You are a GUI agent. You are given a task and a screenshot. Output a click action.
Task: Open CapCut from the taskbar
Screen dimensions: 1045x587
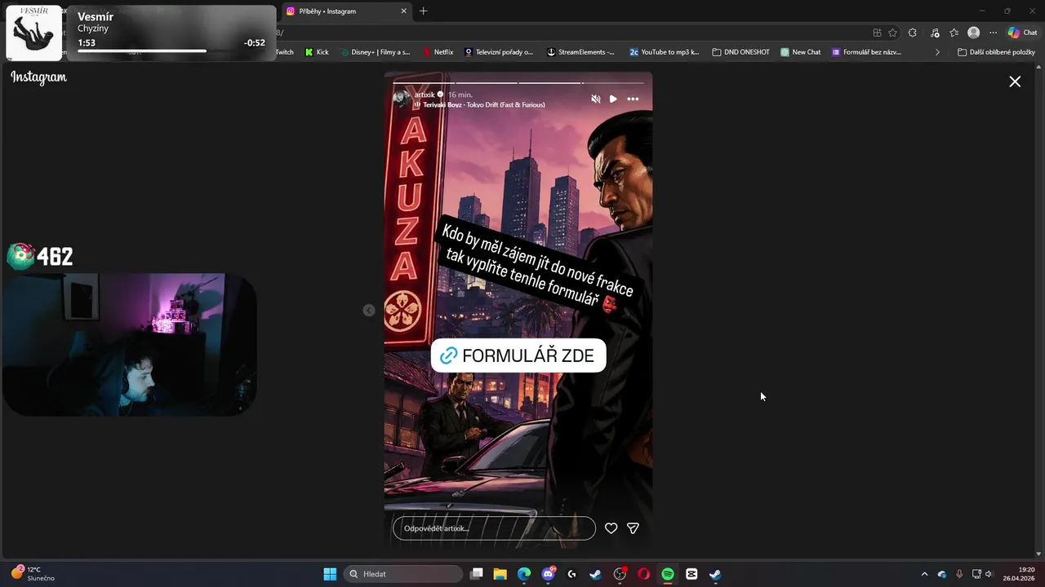tap(691, 574)
